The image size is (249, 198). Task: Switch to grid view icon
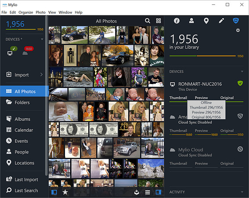(159, 21)
